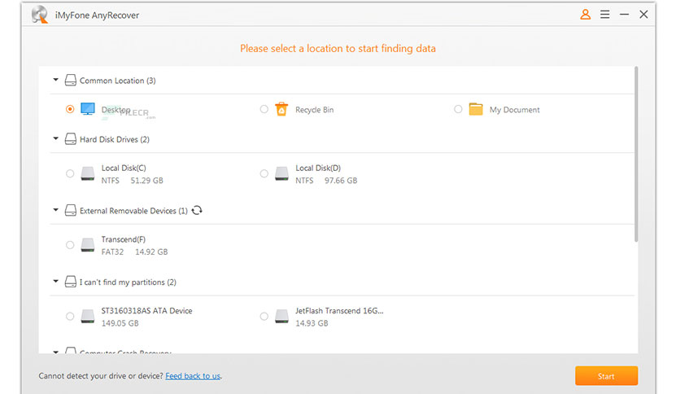Select JetFlash Transcend 16G radio button
The height and width of the screenshot is (394, 680).
coord(264,316)
